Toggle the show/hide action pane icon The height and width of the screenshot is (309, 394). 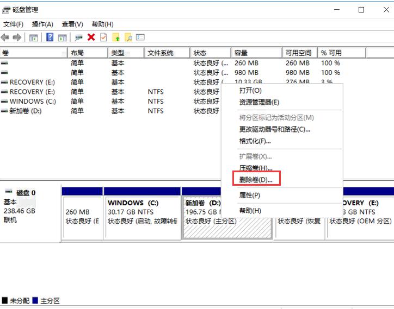click(63, 37)
